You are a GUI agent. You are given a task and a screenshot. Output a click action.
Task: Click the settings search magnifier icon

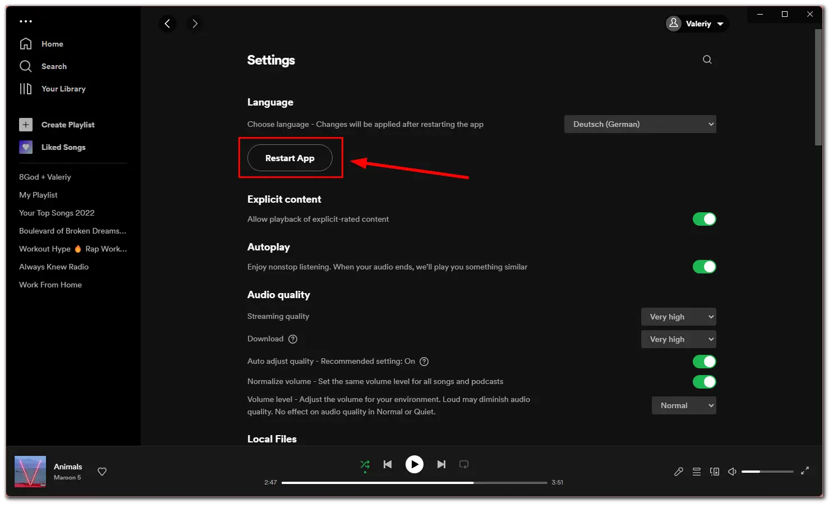[x=707, y=60]
